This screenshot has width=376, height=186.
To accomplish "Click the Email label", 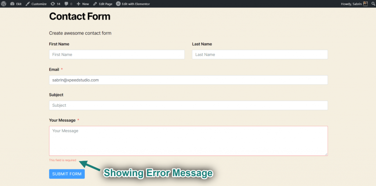I will pos(54,69).
